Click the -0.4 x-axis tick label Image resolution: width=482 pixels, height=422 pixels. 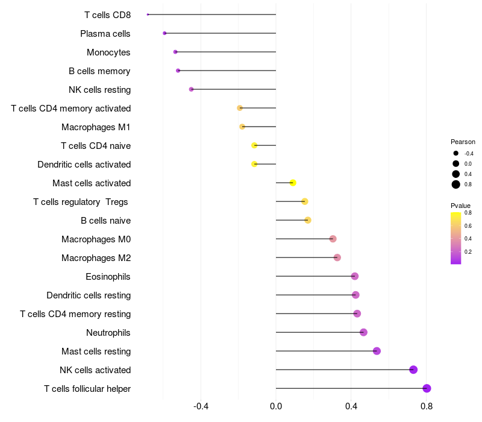(201, 406)
